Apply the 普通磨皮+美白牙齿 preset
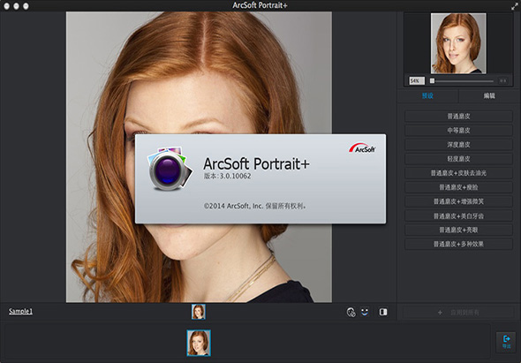Screen dimensions: 521x363 coord(458,216)
